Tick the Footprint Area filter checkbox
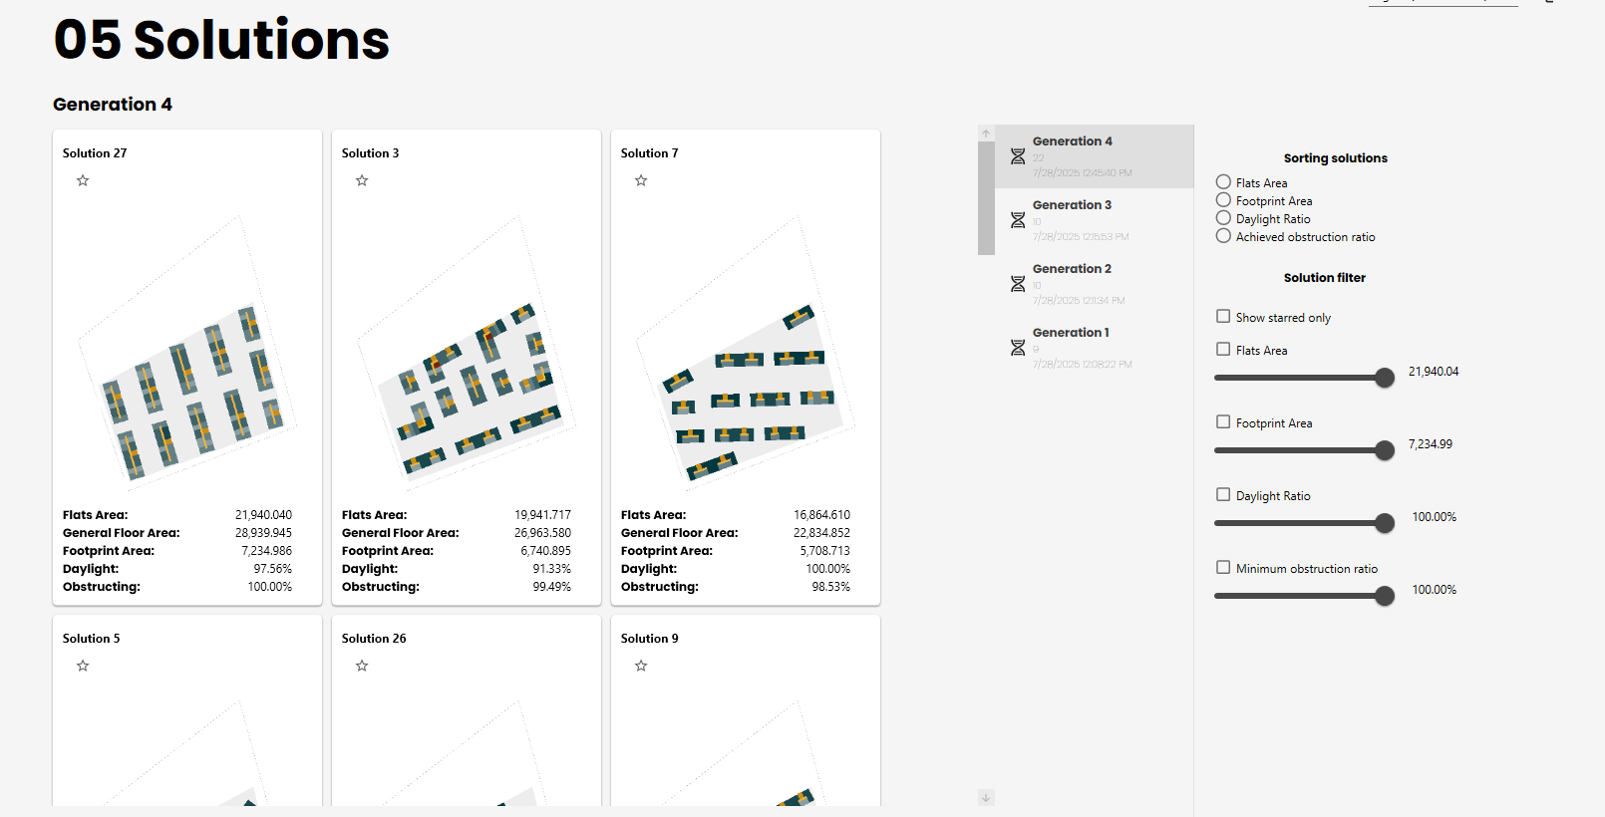This screenshot has width=1605, height=817. pos(1223,422)
